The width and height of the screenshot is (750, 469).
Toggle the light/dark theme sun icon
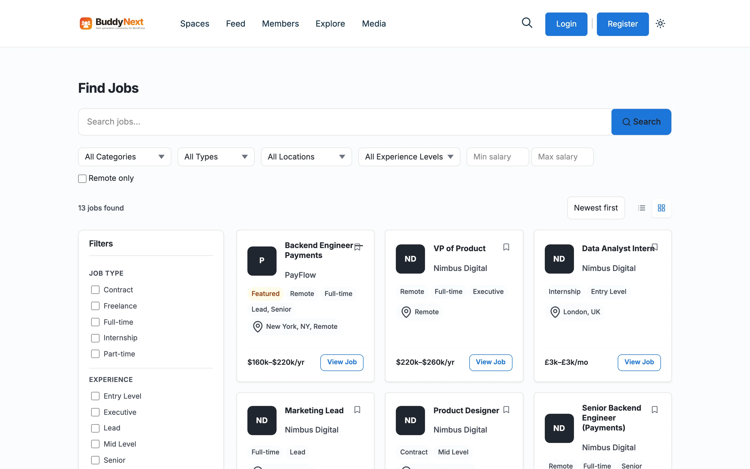point(660,23)
